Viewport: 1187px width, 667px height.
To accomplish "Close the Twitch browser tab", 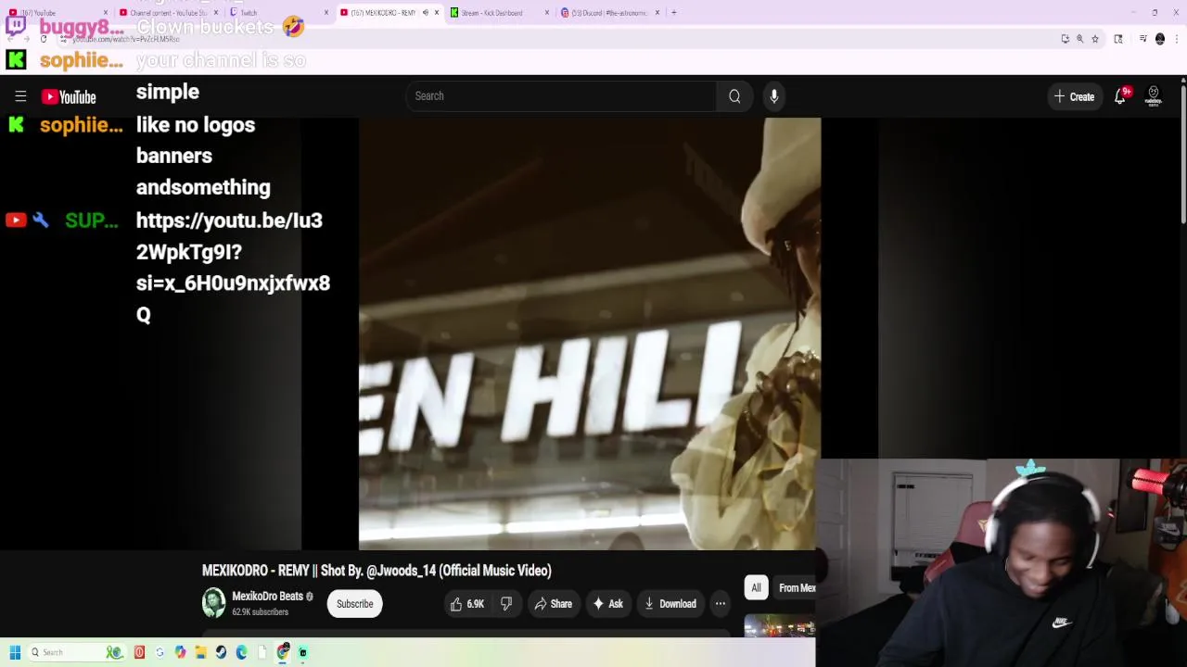I will pos(326,13).
